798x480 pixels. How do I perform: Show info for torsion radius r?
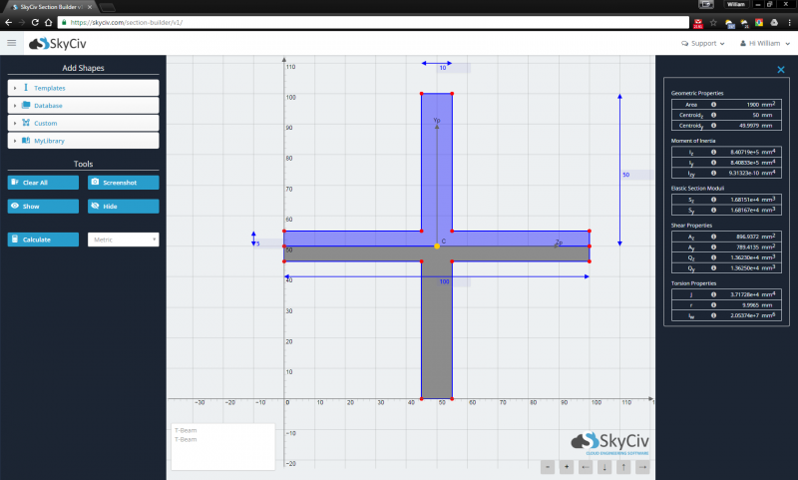pos(713,305)
